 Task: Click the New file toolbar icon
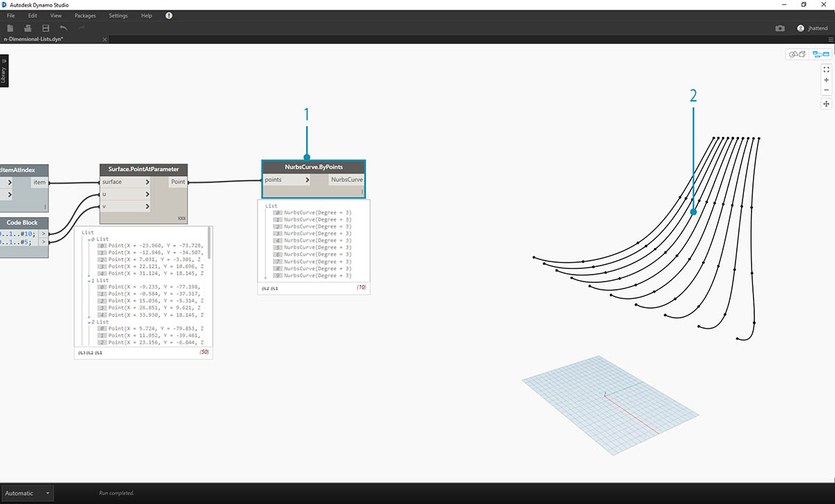[x=10, y=28]
